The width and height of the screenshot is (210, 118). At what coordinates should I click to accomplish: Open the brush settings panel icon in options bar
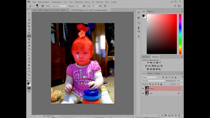[43, 6]
